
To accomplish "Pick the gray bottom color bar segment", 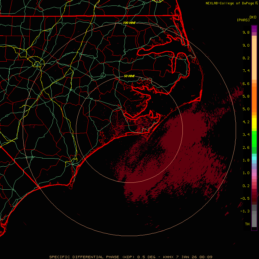I will [x=254, y=220].
